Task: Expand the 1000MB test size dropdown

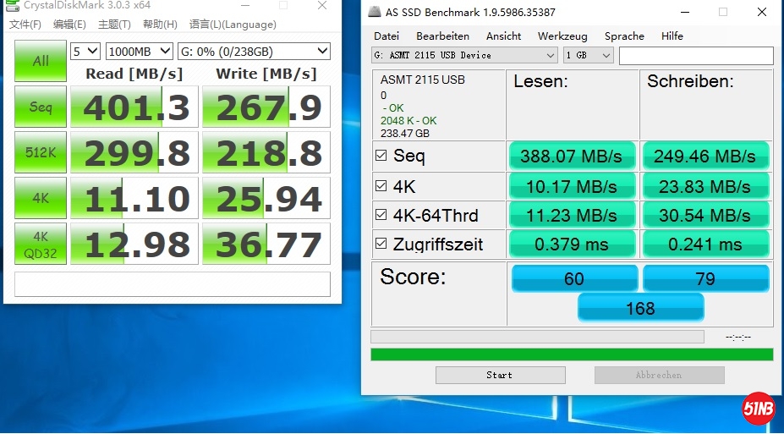Action: click(140, 52)
